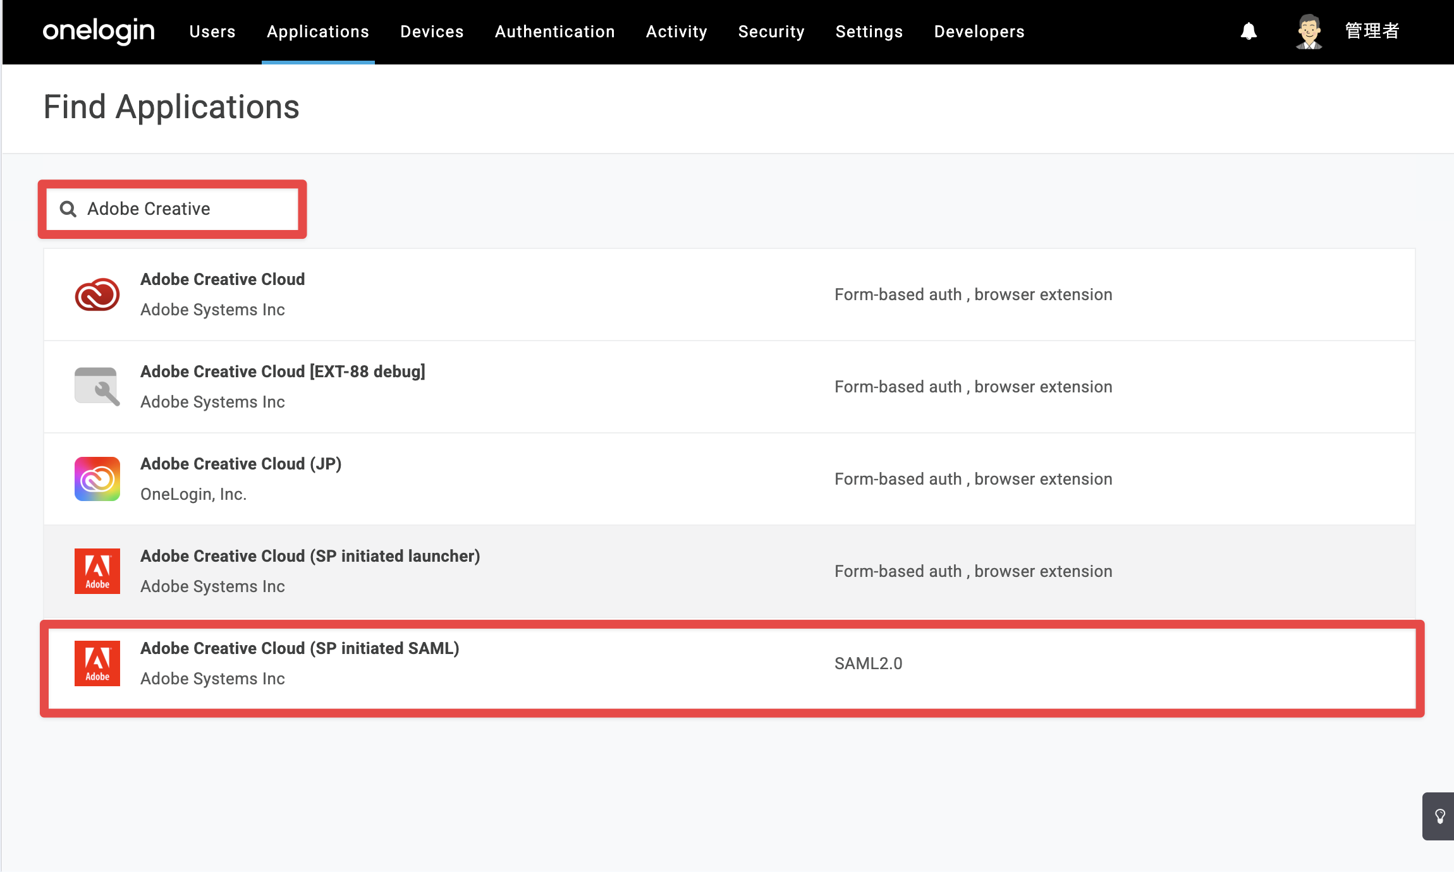1454x872 pixels.
Task: Select Adobe Creative Cloud application
Action: click(x=730, y=294)
